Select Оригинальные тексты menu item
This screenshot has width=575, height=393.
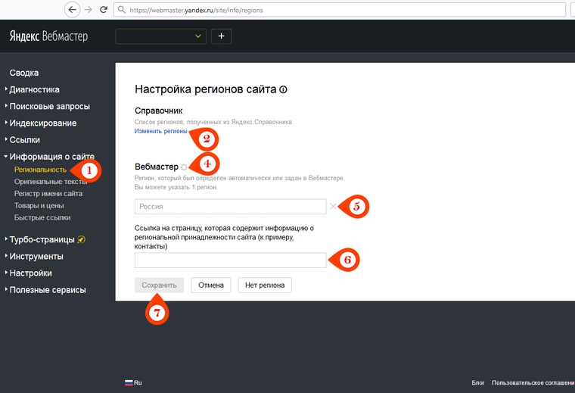[x=51, y=182]
